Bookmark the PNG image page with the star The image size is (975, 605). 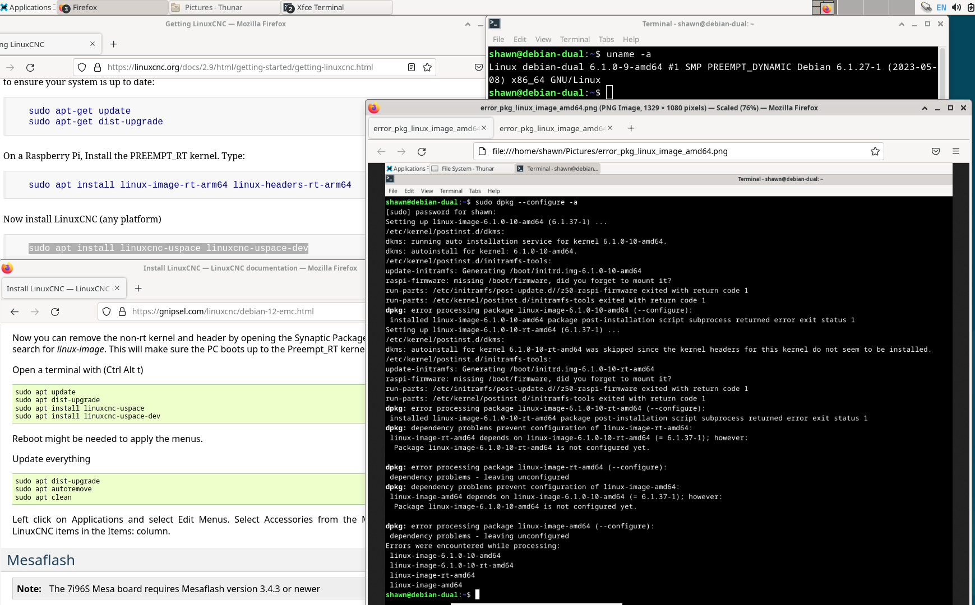coord(875,151)
